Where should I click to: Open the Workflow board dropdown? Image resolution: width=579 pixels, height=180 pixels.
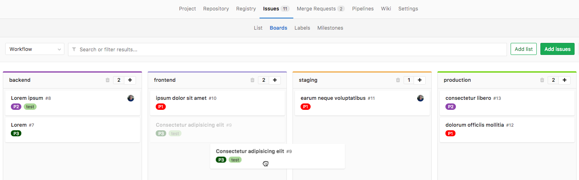35,49
